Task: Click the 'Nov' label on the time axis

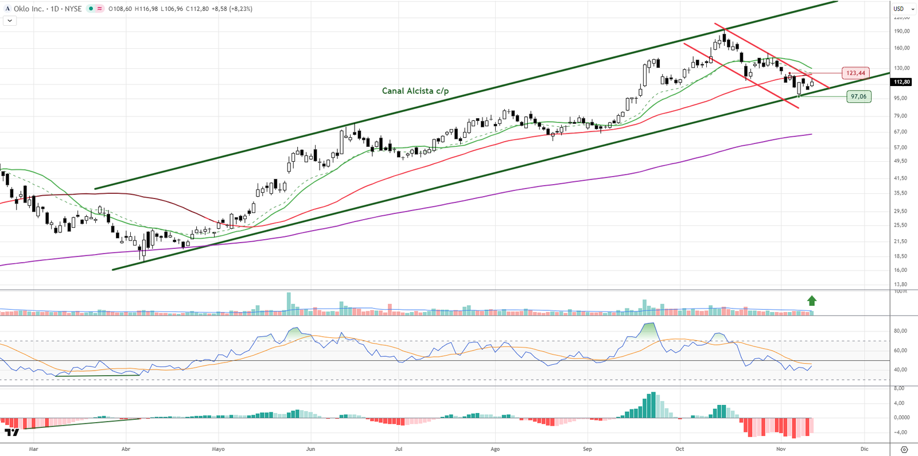Action: click(781, 449)
